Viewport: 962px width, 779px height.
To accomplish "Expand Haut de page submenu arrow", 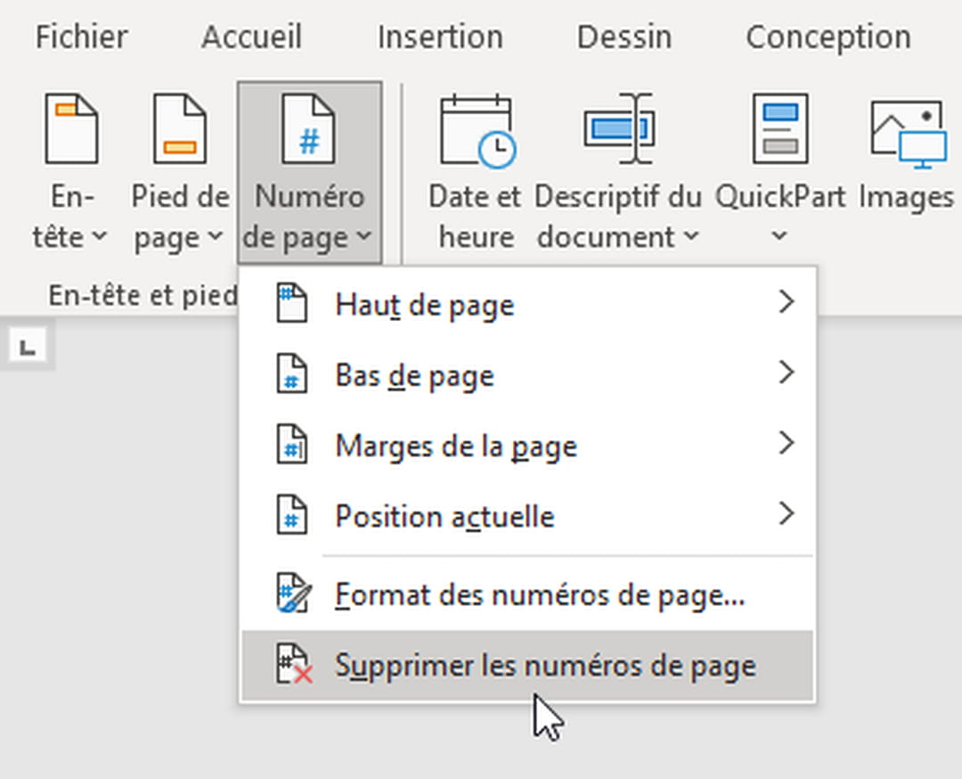I will pos(786,301).
